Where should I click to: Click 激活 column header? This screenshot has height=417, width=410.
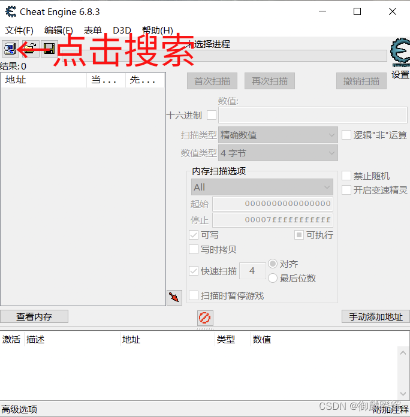pyautogui.click(x=11, y=339)
